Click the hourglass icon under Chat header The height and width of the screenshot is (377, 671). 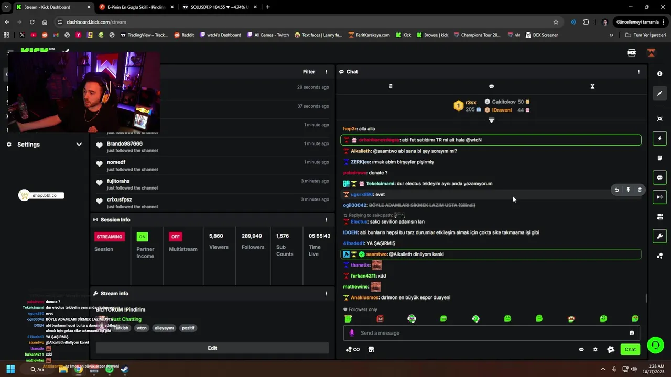(592, 86)
